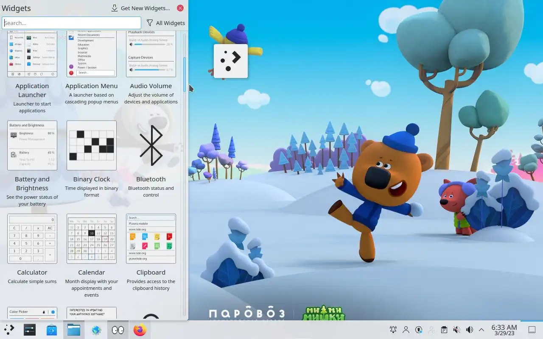Viewport: 543px width, 339px height.
Task: Open the software updates tray icon
Action: pos(419,330)
